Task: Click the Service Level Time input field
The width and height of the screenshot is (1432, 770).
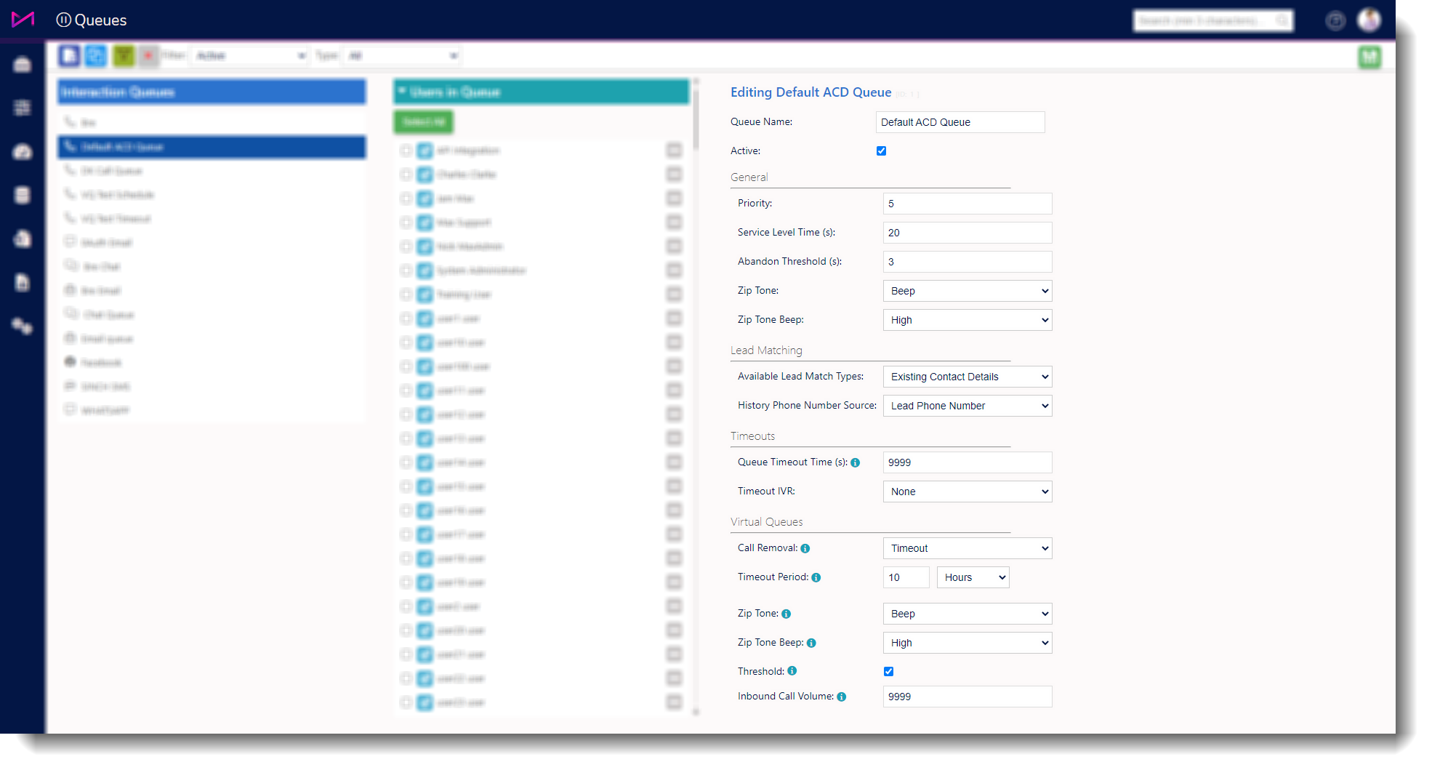Action: coord(968,233)
